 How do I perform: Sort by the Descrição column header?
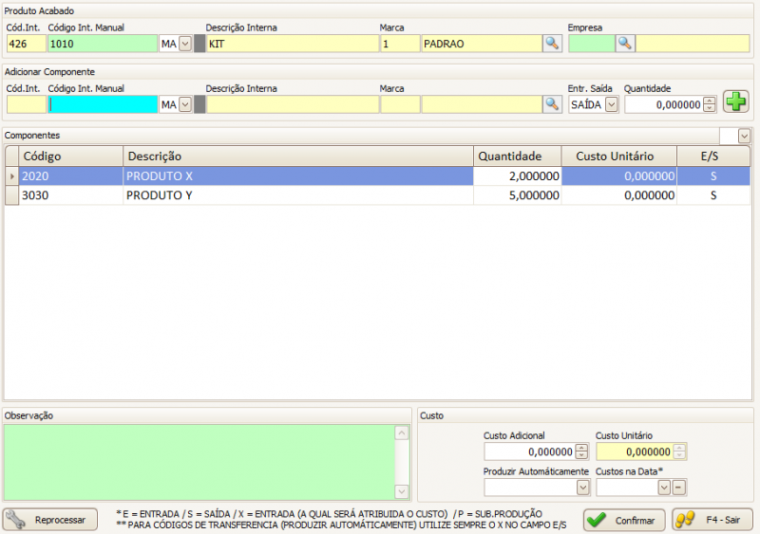(297, 156)
